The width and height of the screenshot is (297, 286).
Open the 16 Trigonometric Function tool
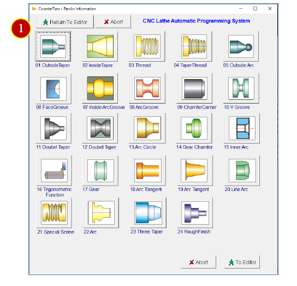(x=54, y=170)
